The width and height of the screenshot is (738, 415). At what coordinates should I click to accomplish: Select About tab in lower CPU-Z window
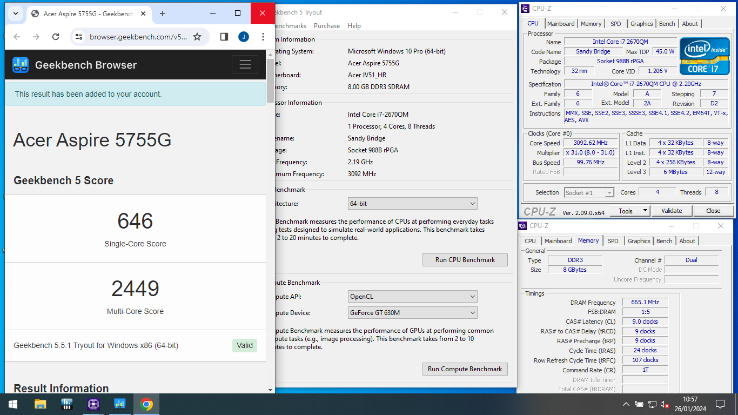click(687, 241)
